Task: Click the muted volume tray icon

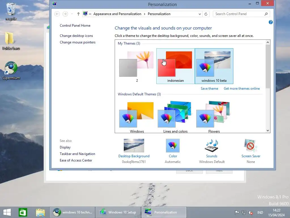Action: 251,212
